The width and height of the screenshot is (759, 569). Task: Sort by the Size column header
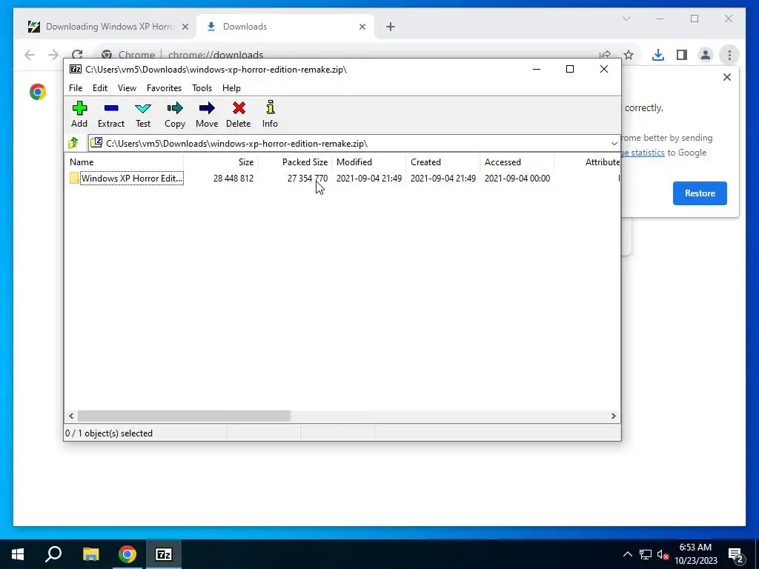(x=221, y=162)
